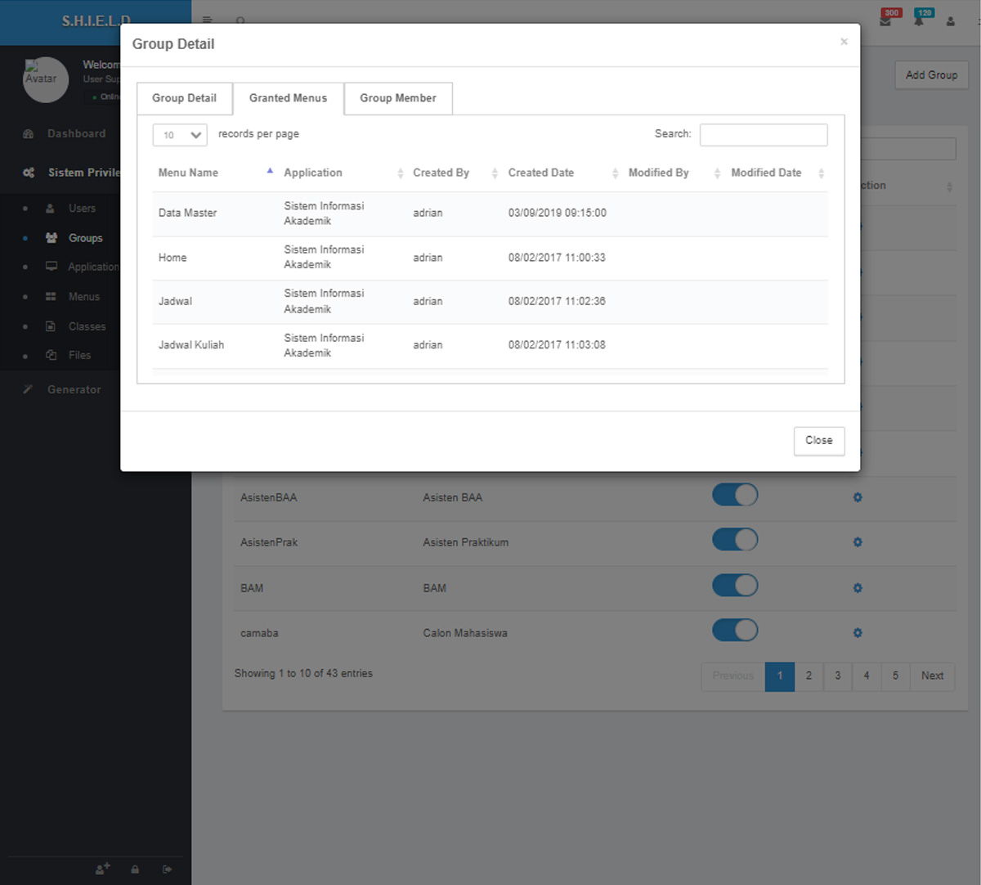Screen dimensions: 981x885
Task: Open the records per page dropdown
Action: point(180,135)
